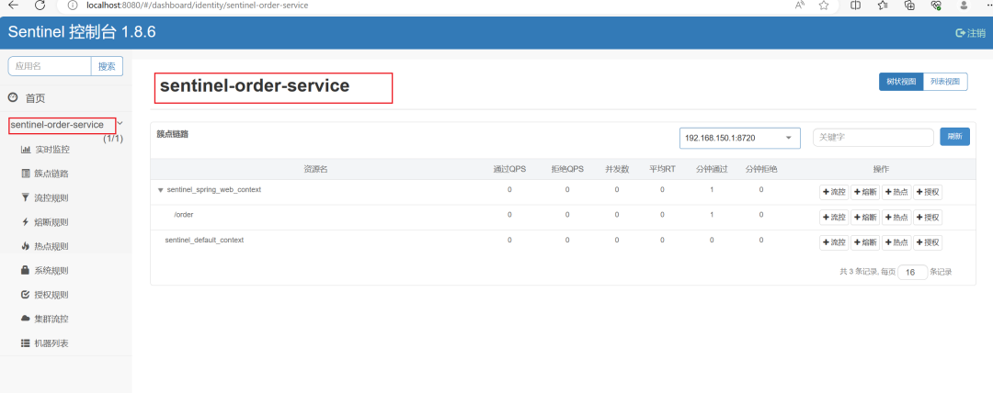Click 热点 for the /order row
Viewport: 993px width, 393px height.
click(x=896, y=218)
